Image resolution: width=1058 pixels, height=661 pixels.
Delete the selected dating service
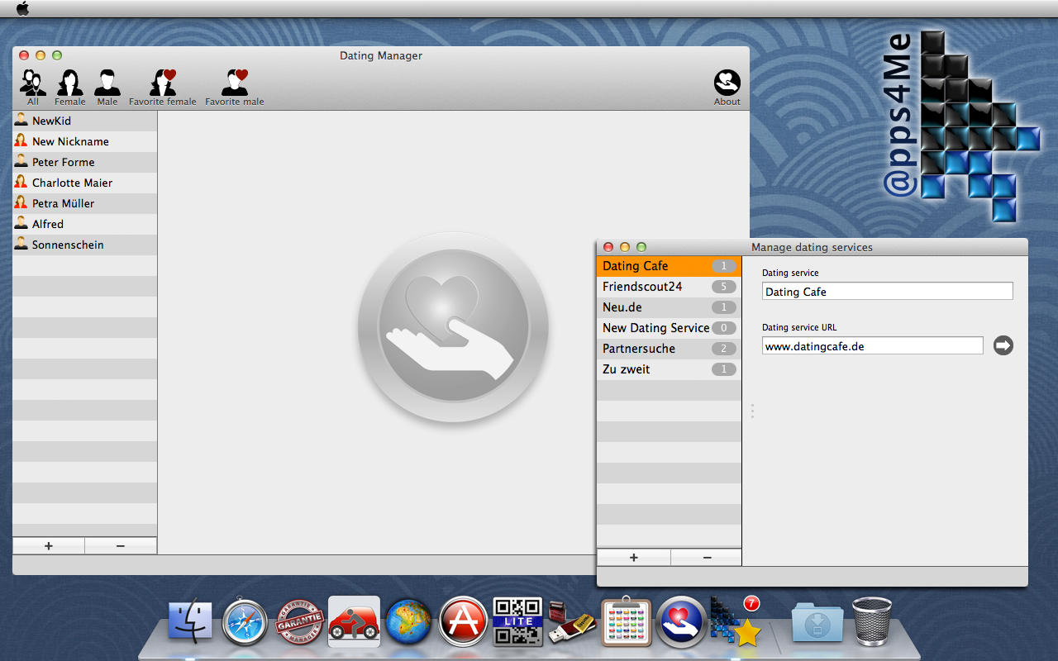point(707,558)
